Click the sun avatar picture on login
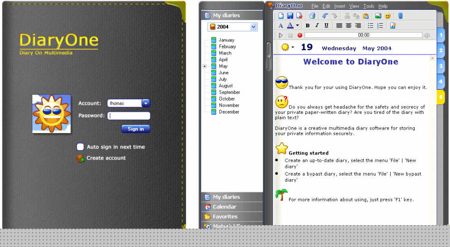This screenshot has width=450, height=247. tap(52, 114)
